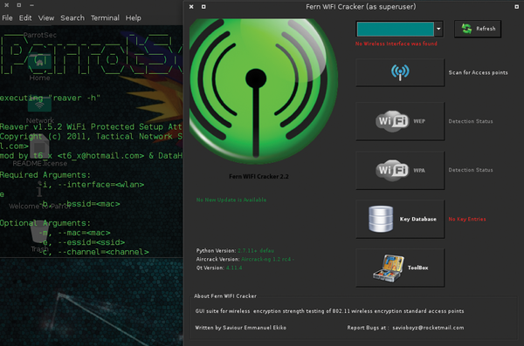Click the 'Required Arguments:' terminal line
524x346 pixels.
tap(45, 175)
